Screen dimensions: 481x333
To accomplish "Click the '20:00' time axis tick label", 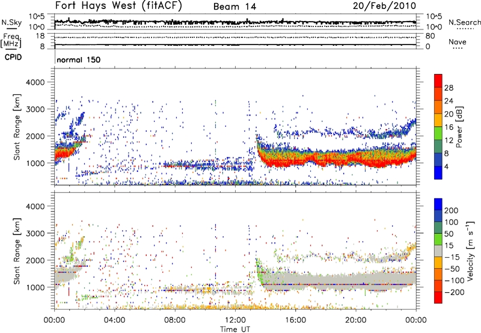I will [355, 320].
